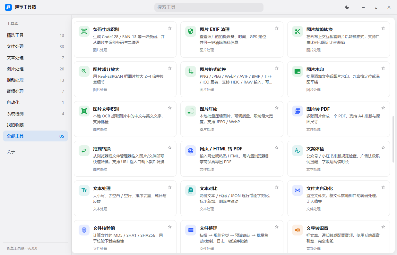Open the 图片格式转换 tool card
This screenshot has height=255, width=397.
coord(232,79)
